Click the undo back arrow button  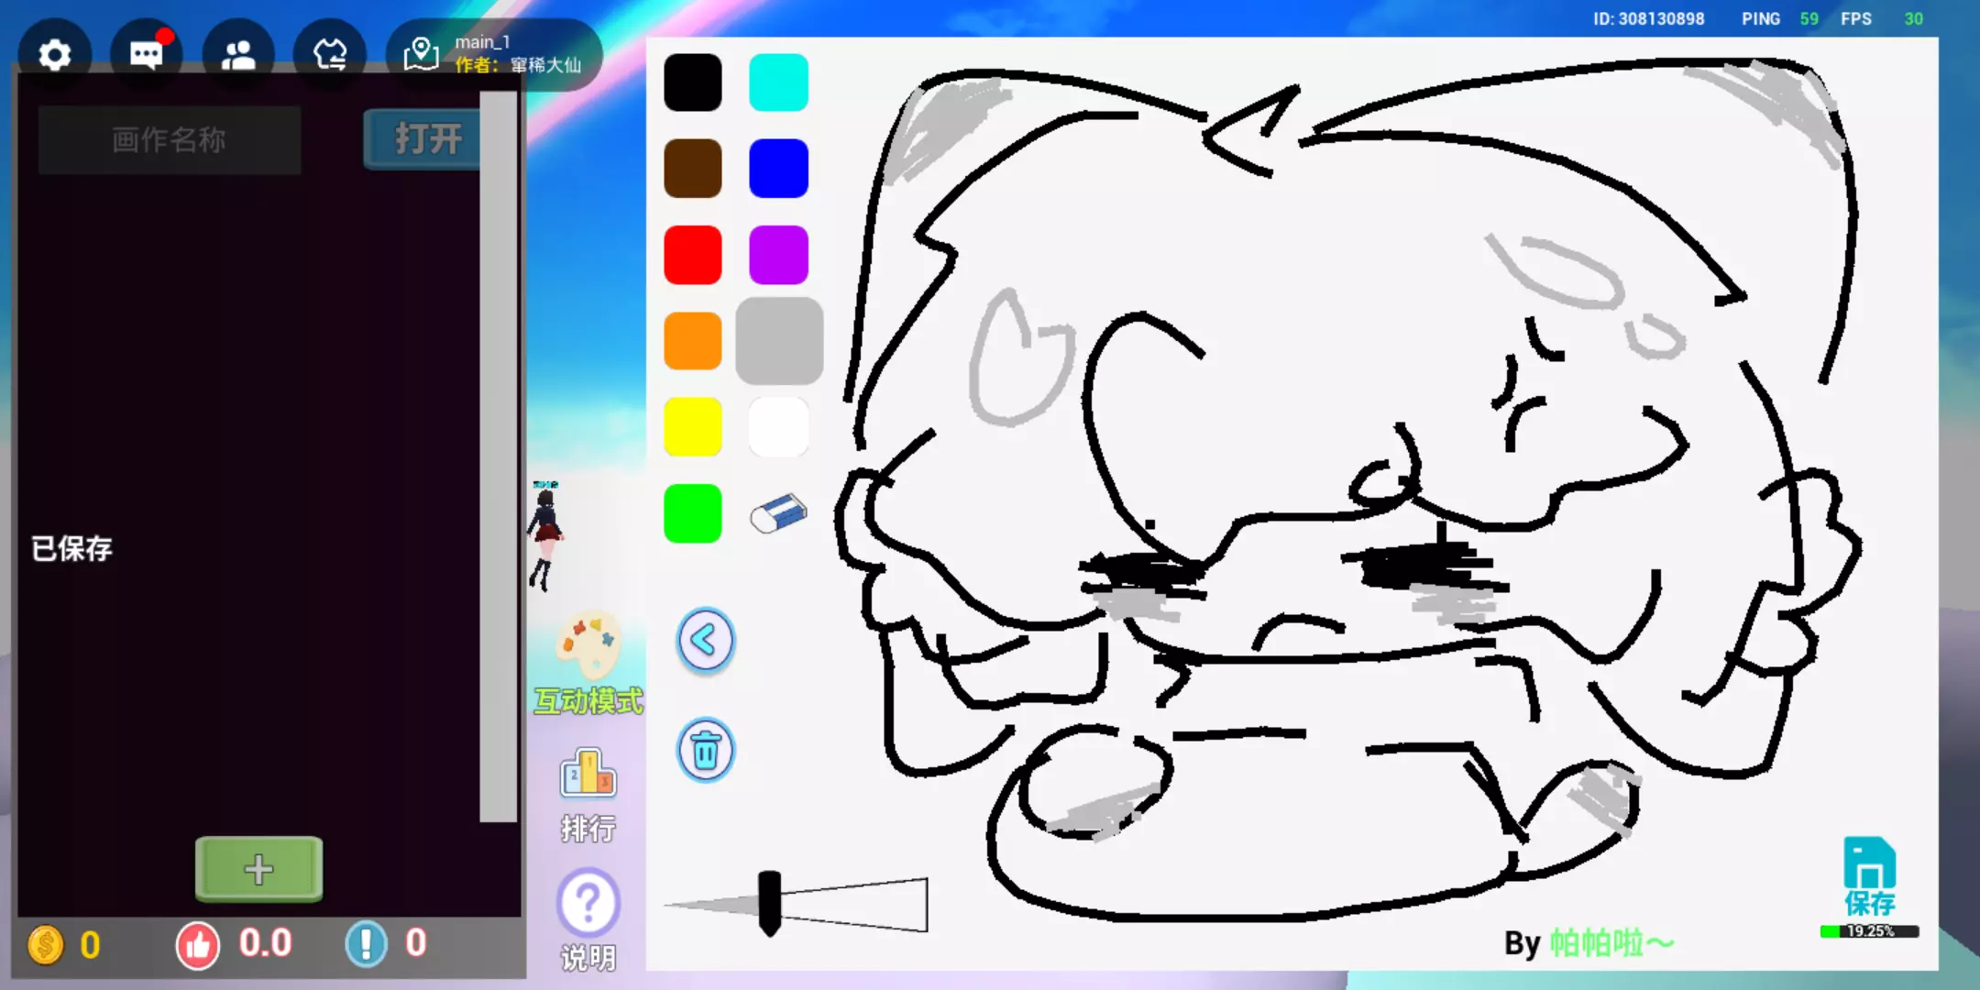(x=705, y=640)
